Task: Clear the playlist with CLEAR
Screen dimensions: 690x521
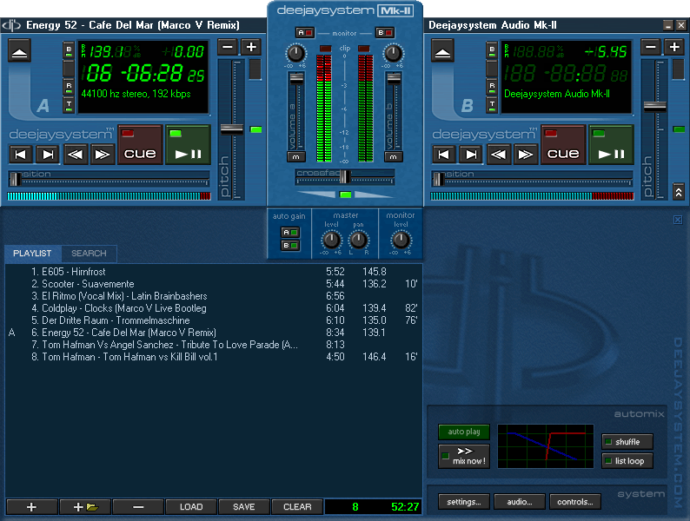Action: (297, 507)
